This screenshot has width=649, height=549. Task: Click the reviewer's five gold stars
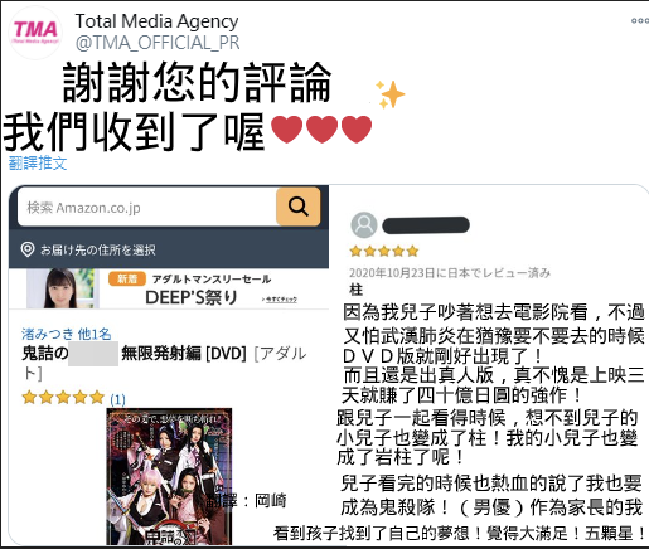[x=384, y=251]
